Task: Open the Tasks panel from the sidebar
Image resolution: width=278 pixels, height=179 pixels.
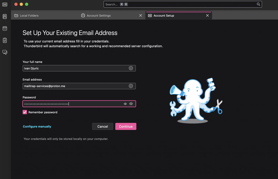Action: pos(5,40)
